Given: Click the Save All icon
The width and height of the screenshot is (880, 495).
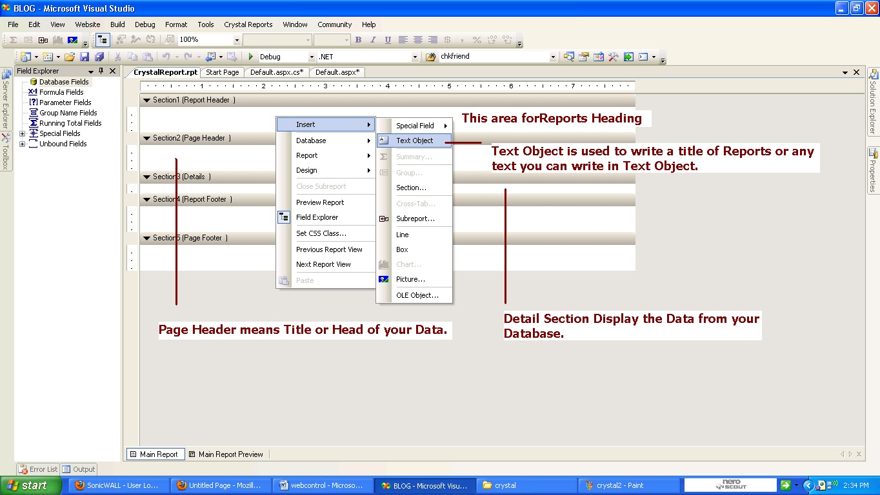Looking at the screenshot, I should (x=99, y=57).
